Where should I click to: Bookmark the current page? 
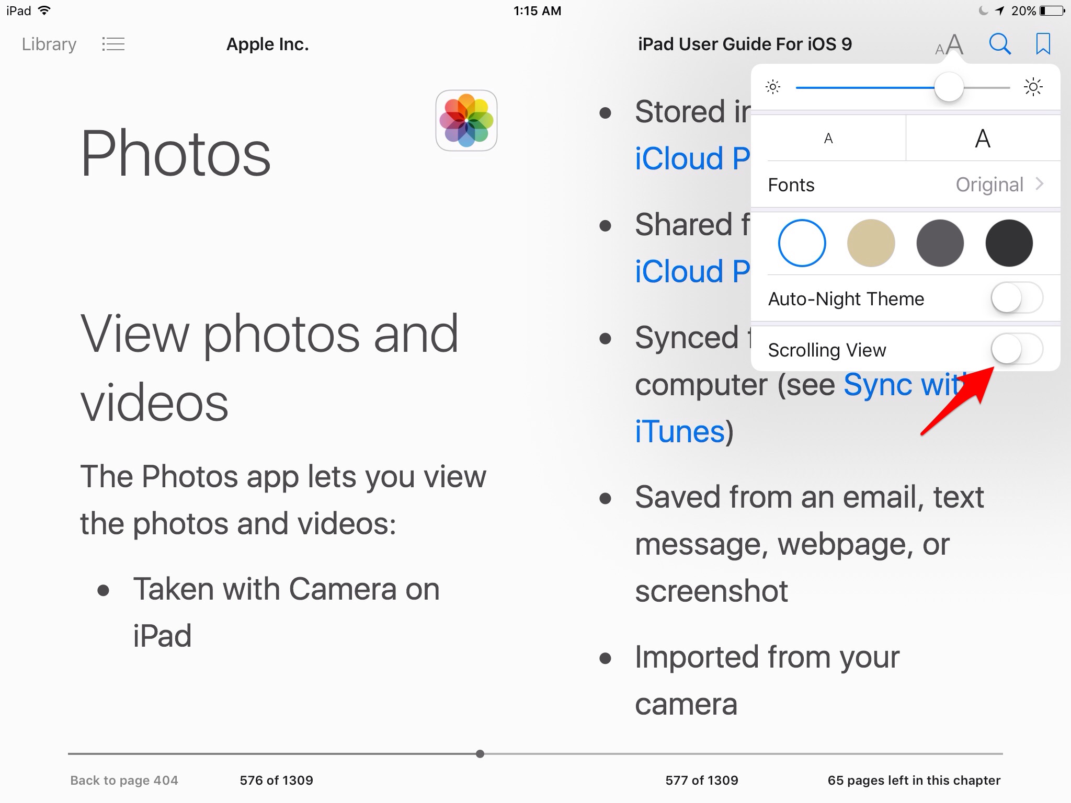point(1042,44)
